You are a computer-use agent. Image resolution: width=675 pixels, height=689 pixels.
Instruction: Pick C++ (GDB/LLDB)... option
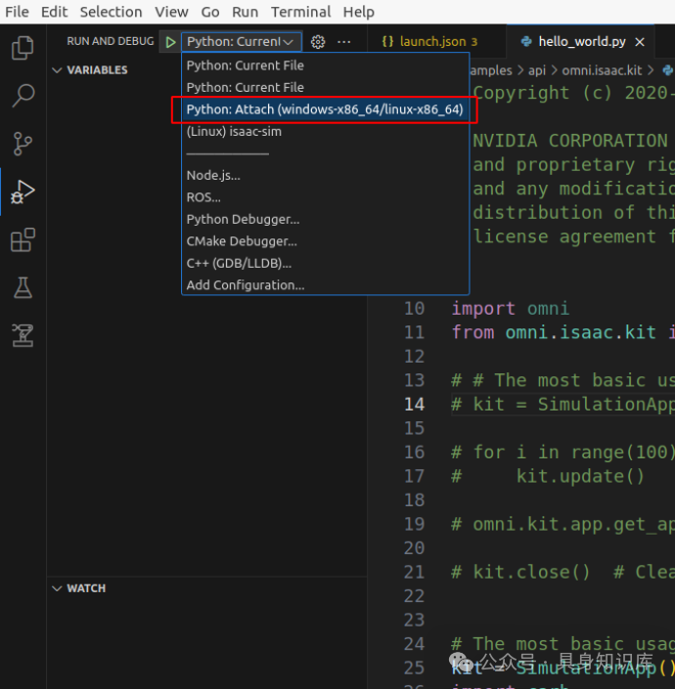tap(239, 263)
